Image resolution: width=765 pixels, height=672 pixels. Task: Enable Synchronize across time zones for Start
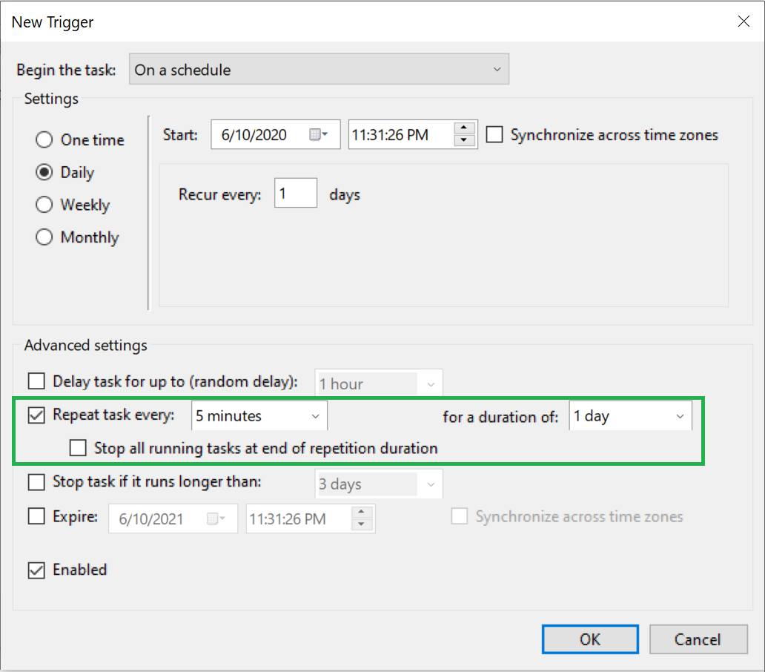click(x=495, y=135)
